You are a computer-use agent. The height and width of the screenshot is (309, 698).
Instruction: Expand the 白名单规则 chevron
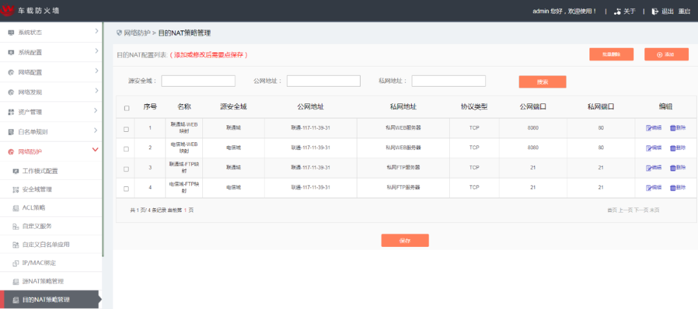click(96, 131)
